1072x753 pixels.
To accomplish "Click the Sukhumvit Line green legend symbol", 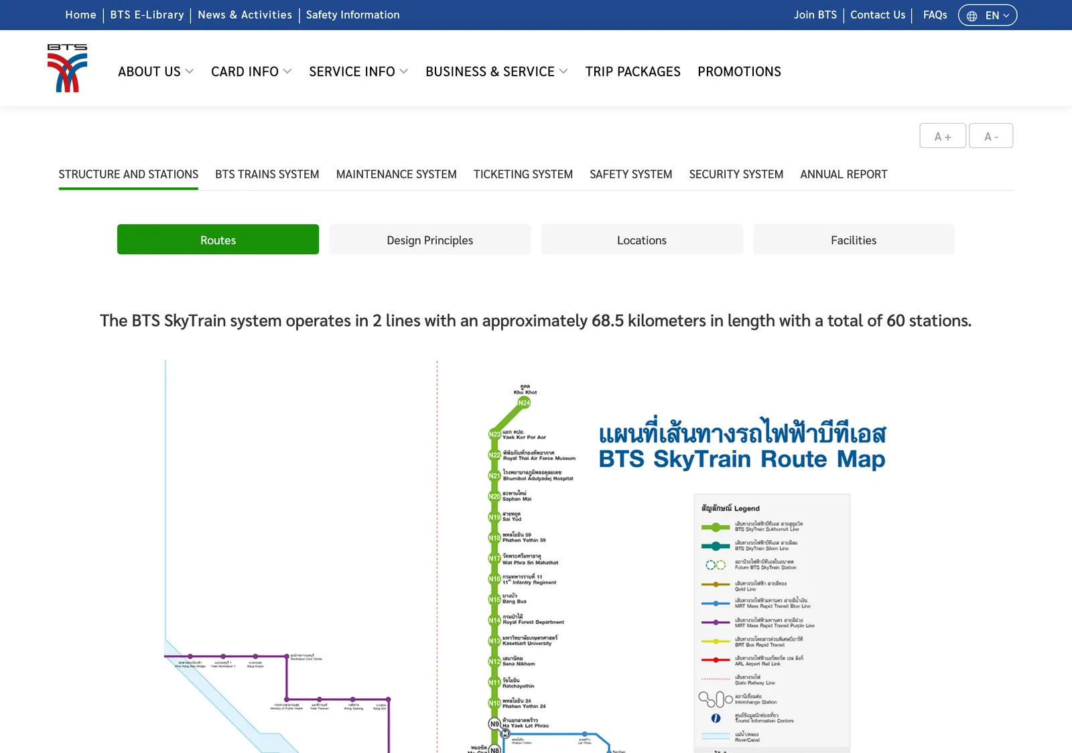I will point(716,527).
